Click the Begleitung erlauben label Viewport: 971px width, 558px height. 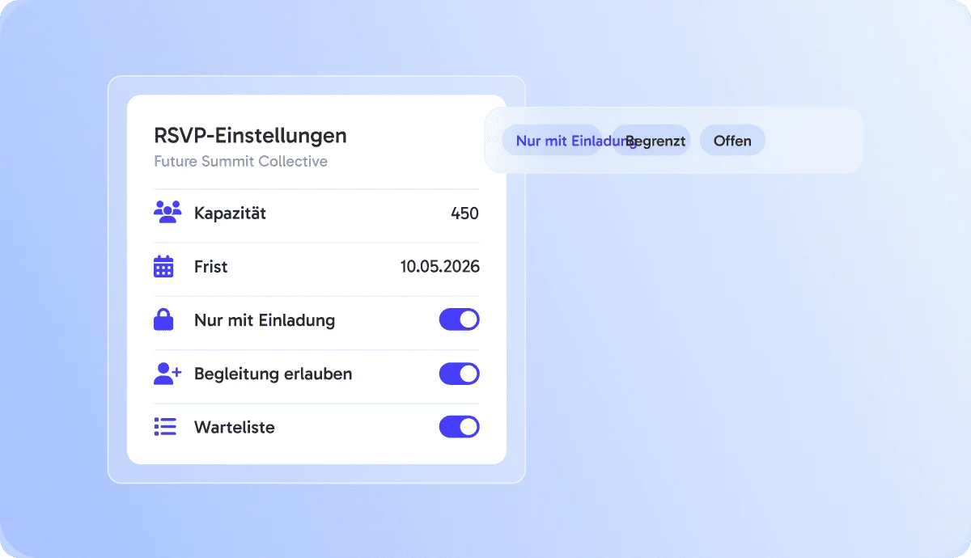pos(273,374)
